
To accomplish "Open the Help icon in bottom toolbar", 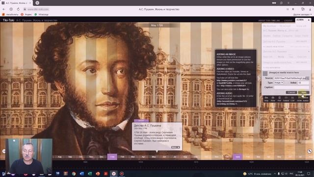I will (x=266, y=99).
